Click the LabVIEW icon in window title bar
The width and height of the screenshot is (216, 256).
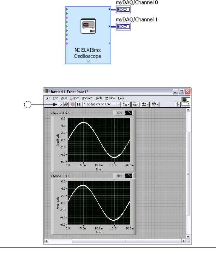point(47,91)
